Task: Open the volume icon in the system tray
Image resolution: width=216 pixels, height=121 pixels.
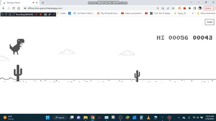Action: point(198,118)
